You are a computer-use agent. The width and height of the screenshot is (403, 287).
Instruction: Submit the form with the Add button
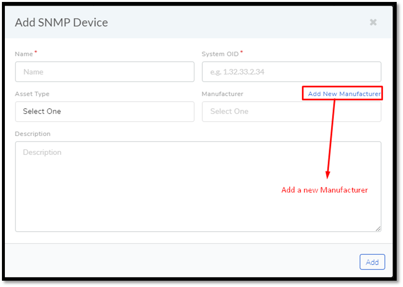point(372,262)
